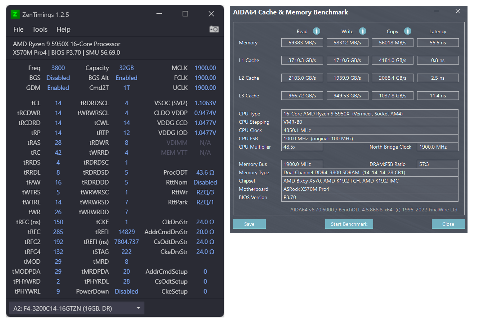Click PowerDown Disabled value
This screenshot has width=483, height=325.
point(126,291)
